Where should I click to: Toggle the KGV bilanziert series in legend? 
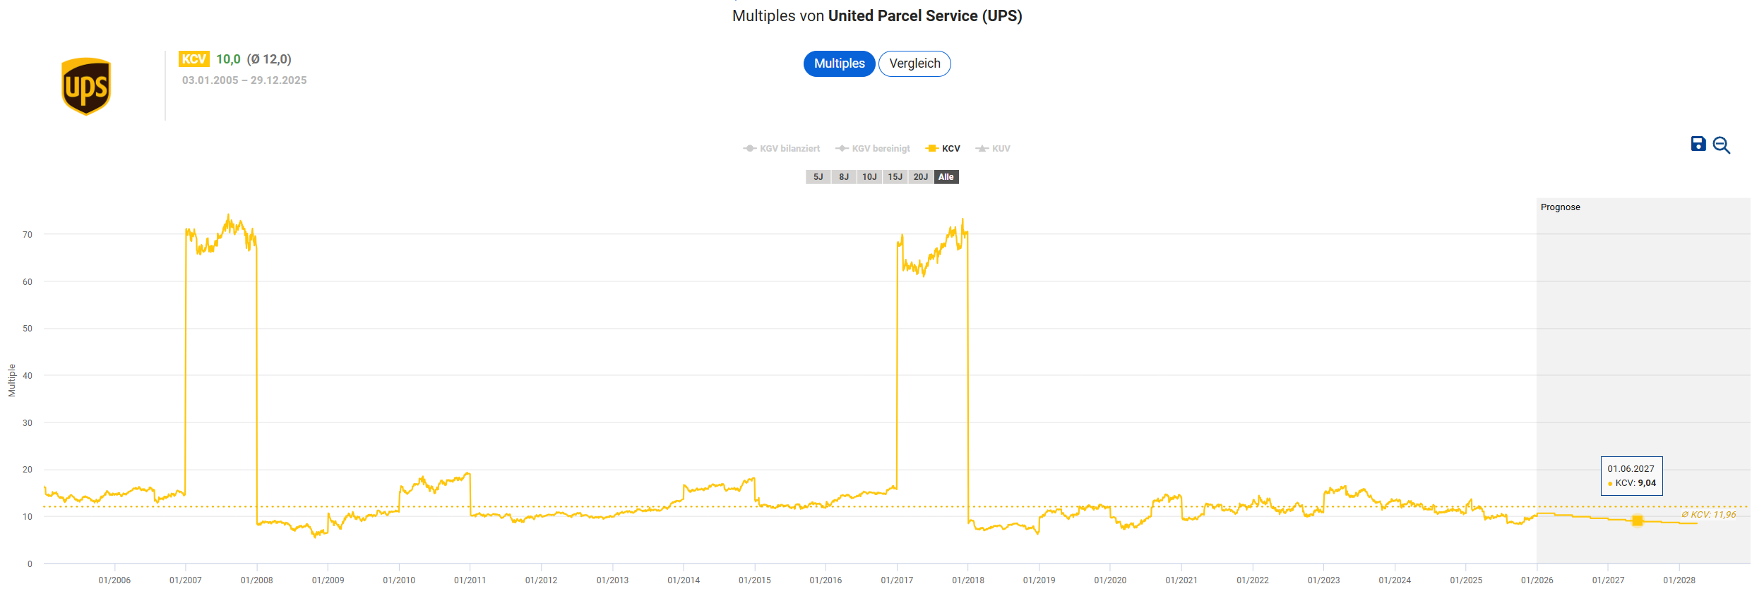point(782,149)
